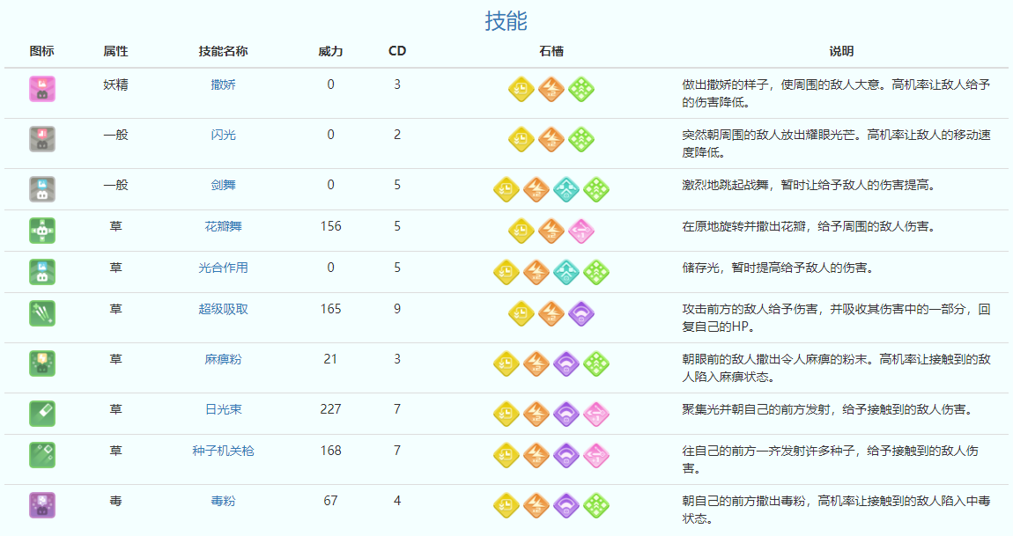
Task: Click the 技能 section heading
Action: (506, 20)
